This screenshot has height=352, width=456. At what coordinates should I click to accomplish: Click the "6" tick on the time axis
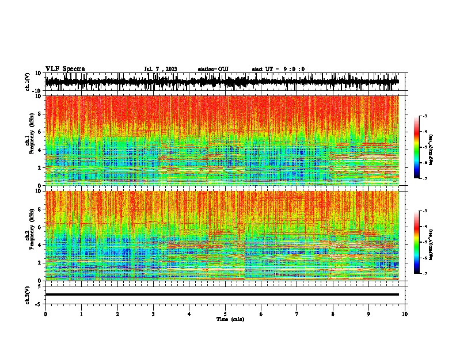point(261,314)
